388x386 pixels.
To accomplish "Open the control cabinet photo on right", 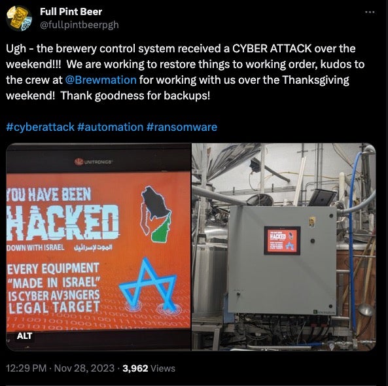I will click(284, 247).
